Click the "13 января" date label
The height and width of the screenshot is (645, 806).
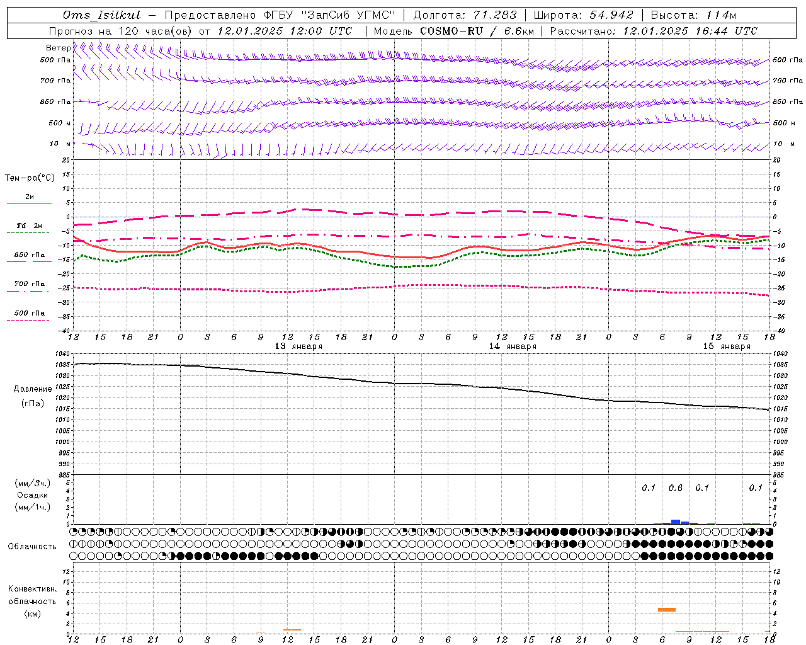pos(298,346)
